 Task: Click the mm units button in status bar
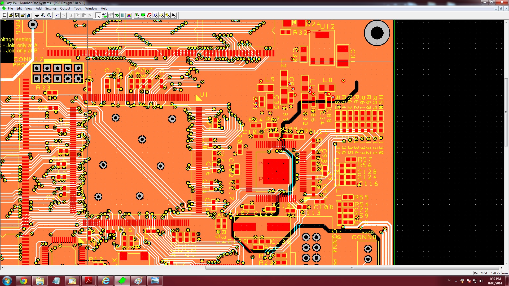pos(505,273)
